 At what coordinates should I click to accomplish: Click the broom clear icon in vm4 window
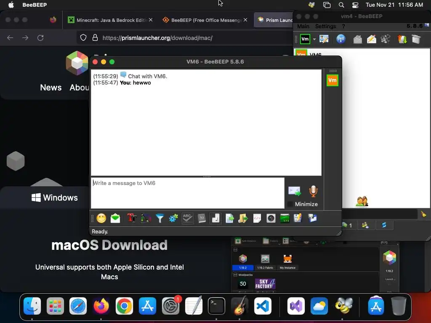423,214
